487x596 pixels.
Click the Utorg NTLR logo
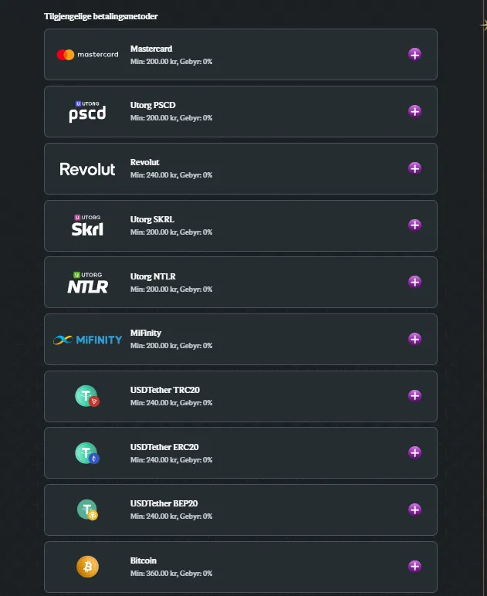[x=87, y=283]
